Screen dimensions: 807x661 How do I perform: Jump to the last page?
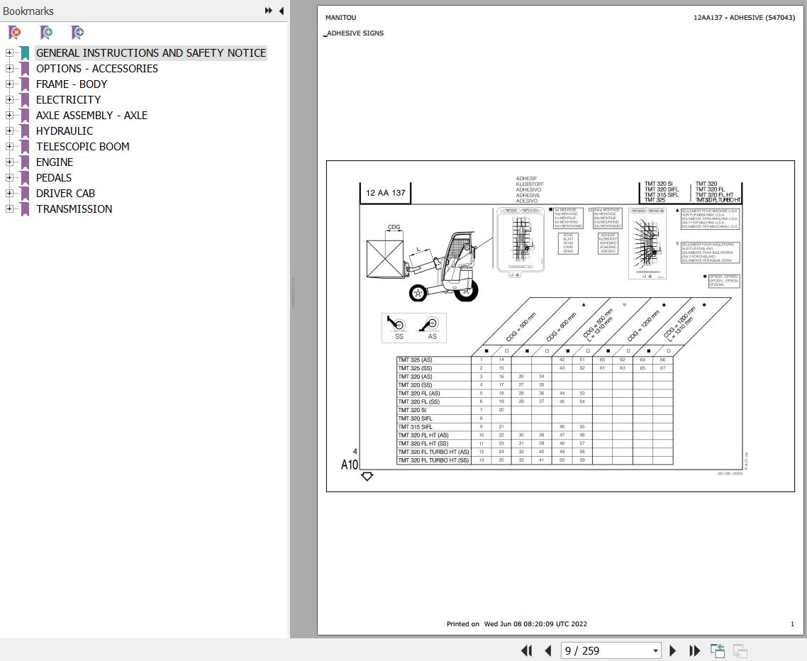694,650
